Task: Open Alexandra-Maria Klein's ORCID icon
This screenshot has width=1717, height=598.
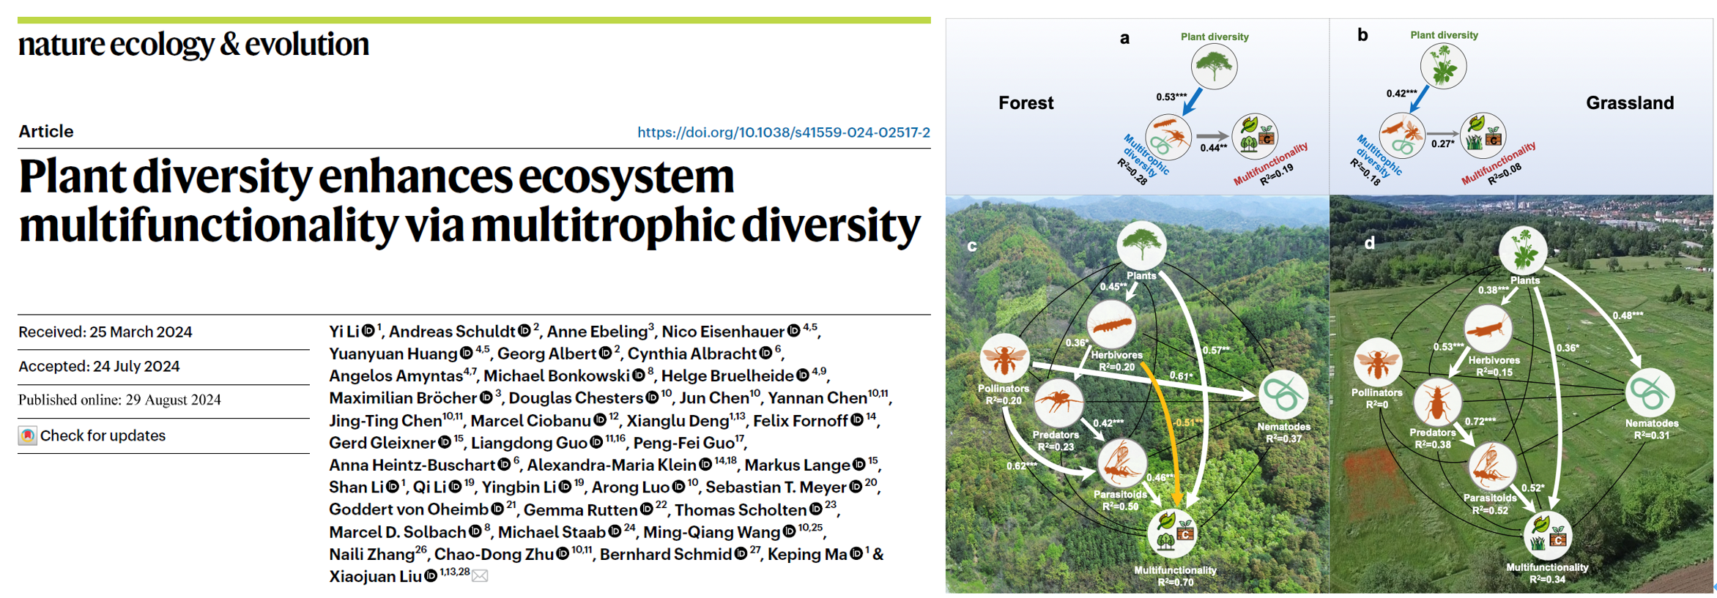Action: pos(705,465)
